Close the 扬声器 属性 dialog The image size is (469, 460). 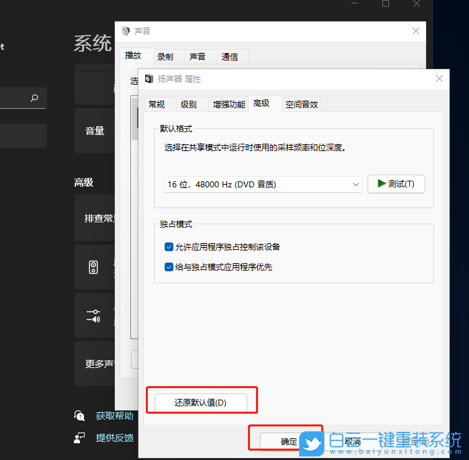[x=439, y=79]
